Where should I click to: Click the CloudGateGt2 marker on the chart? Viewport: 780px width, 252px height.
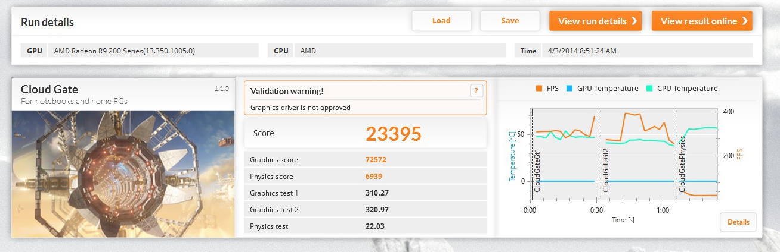pos(606,170)
